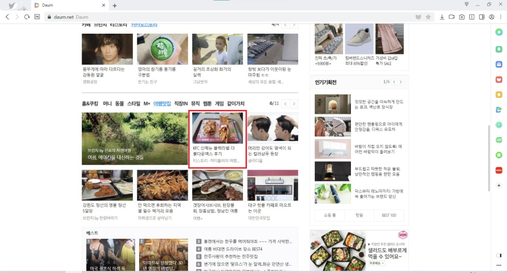Open the green bottle cap 참기름 thumbnail

point(162,49)
